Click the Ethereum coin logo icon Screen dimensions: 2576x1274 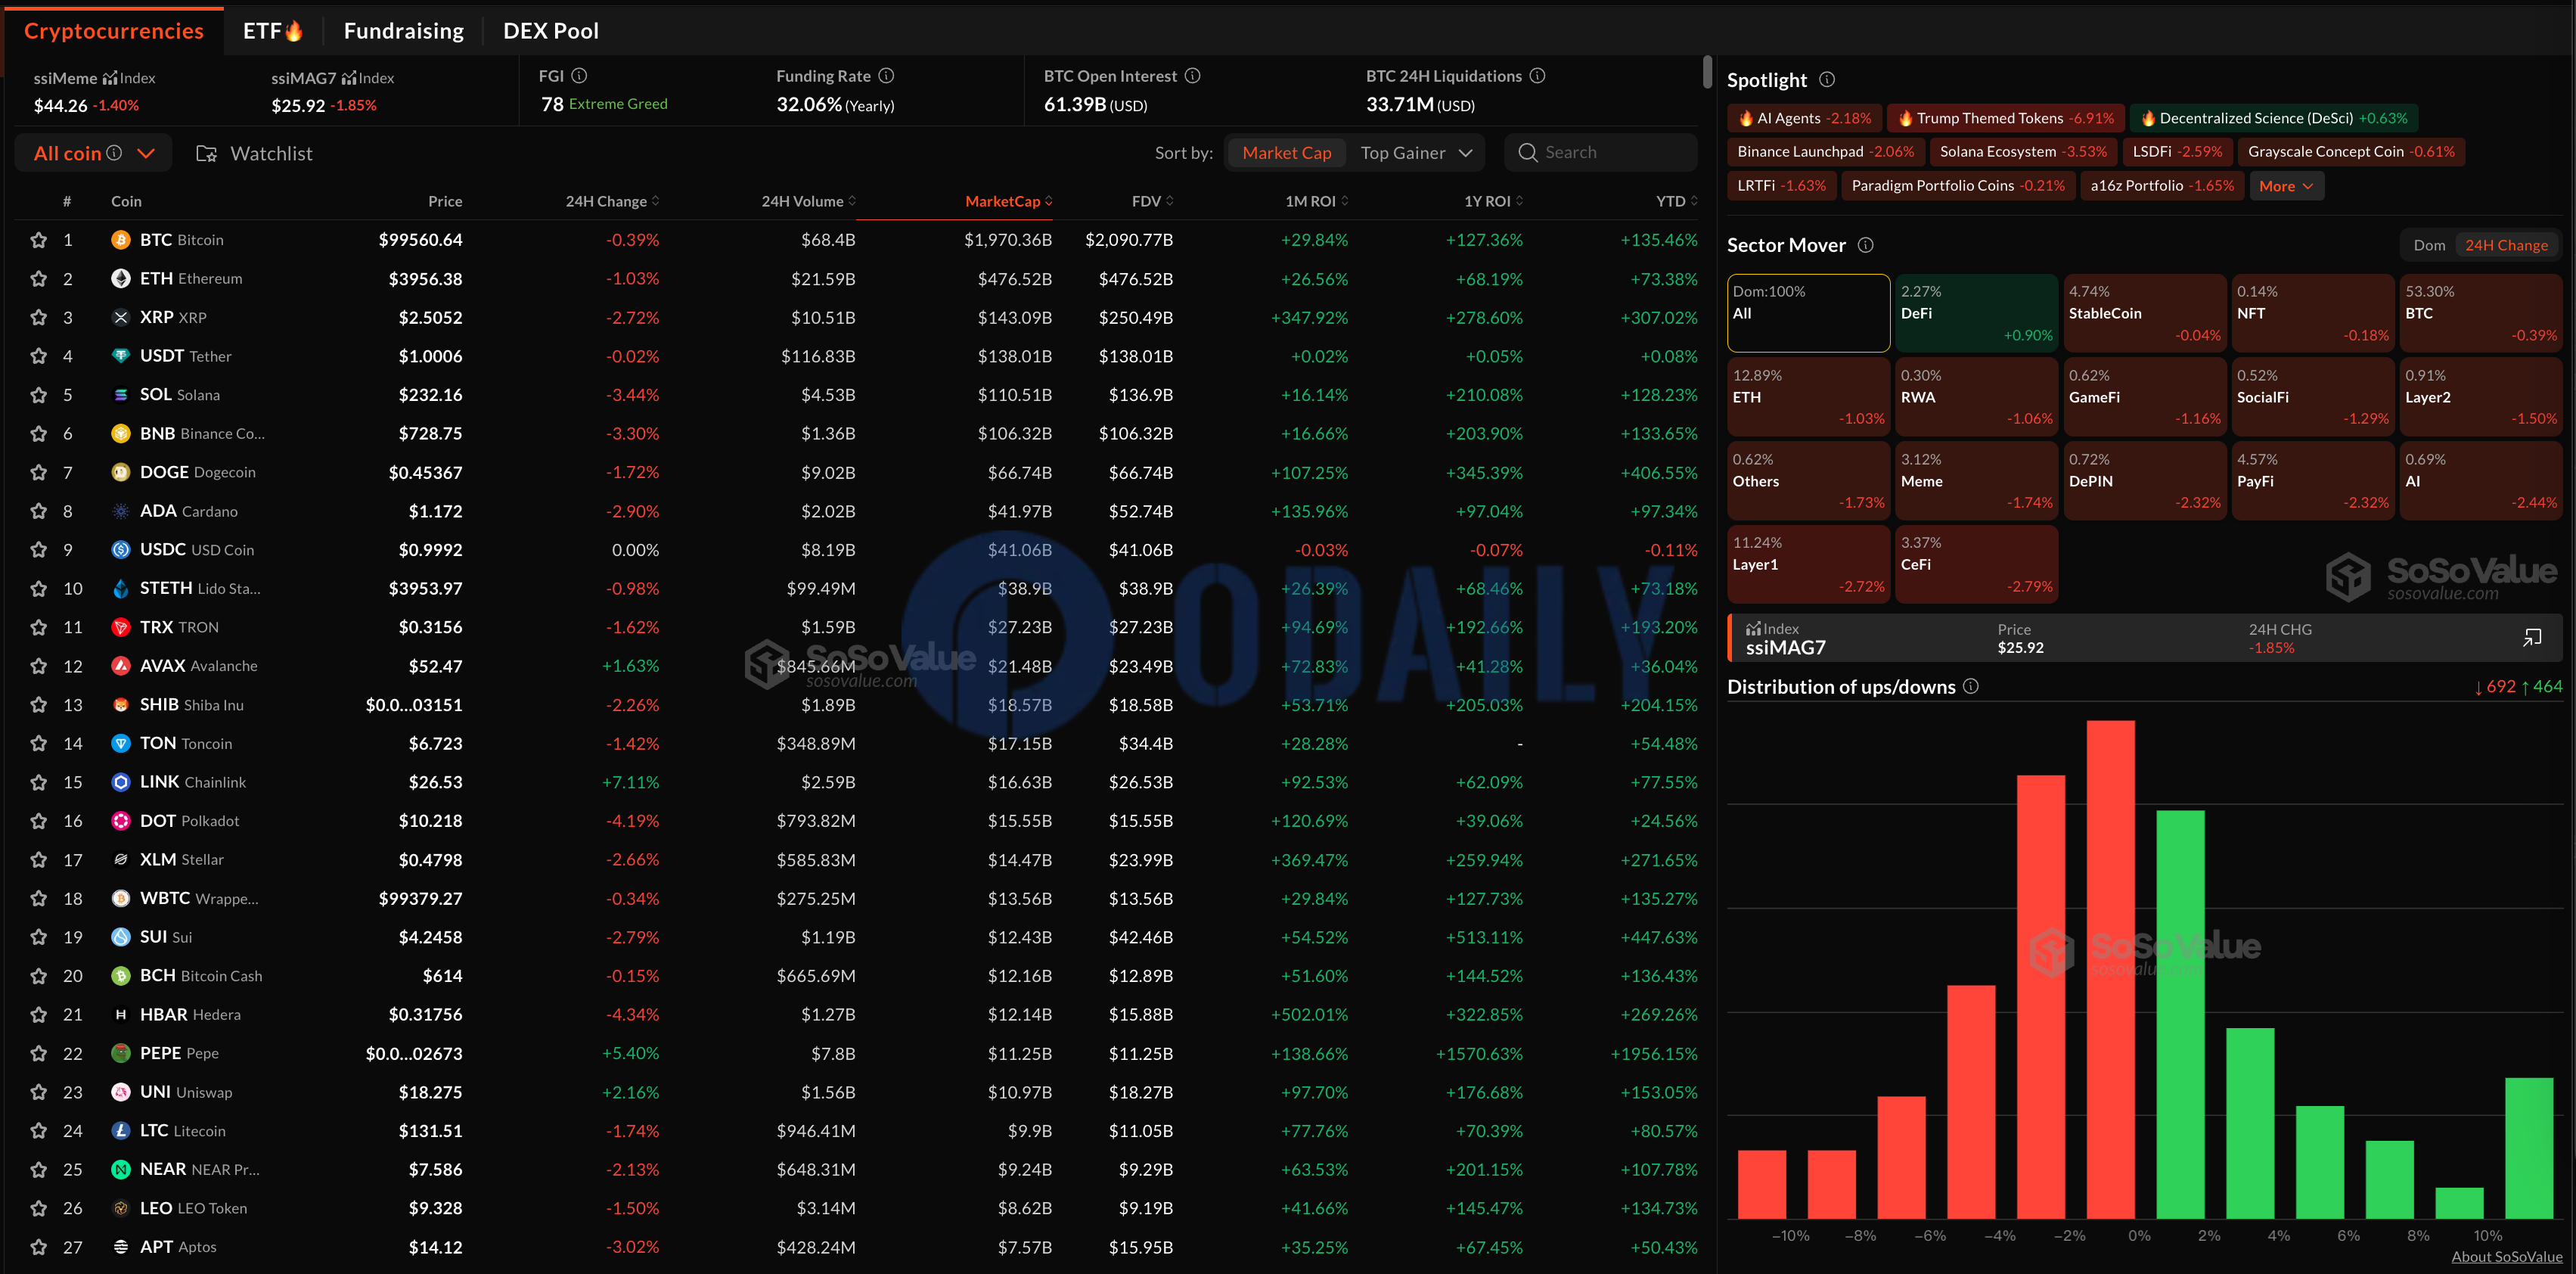coord(121,279)
